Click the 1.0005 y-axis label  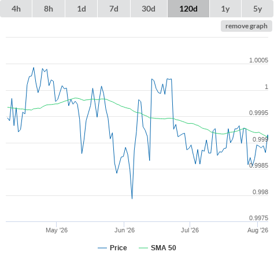(x=258, y=60)
